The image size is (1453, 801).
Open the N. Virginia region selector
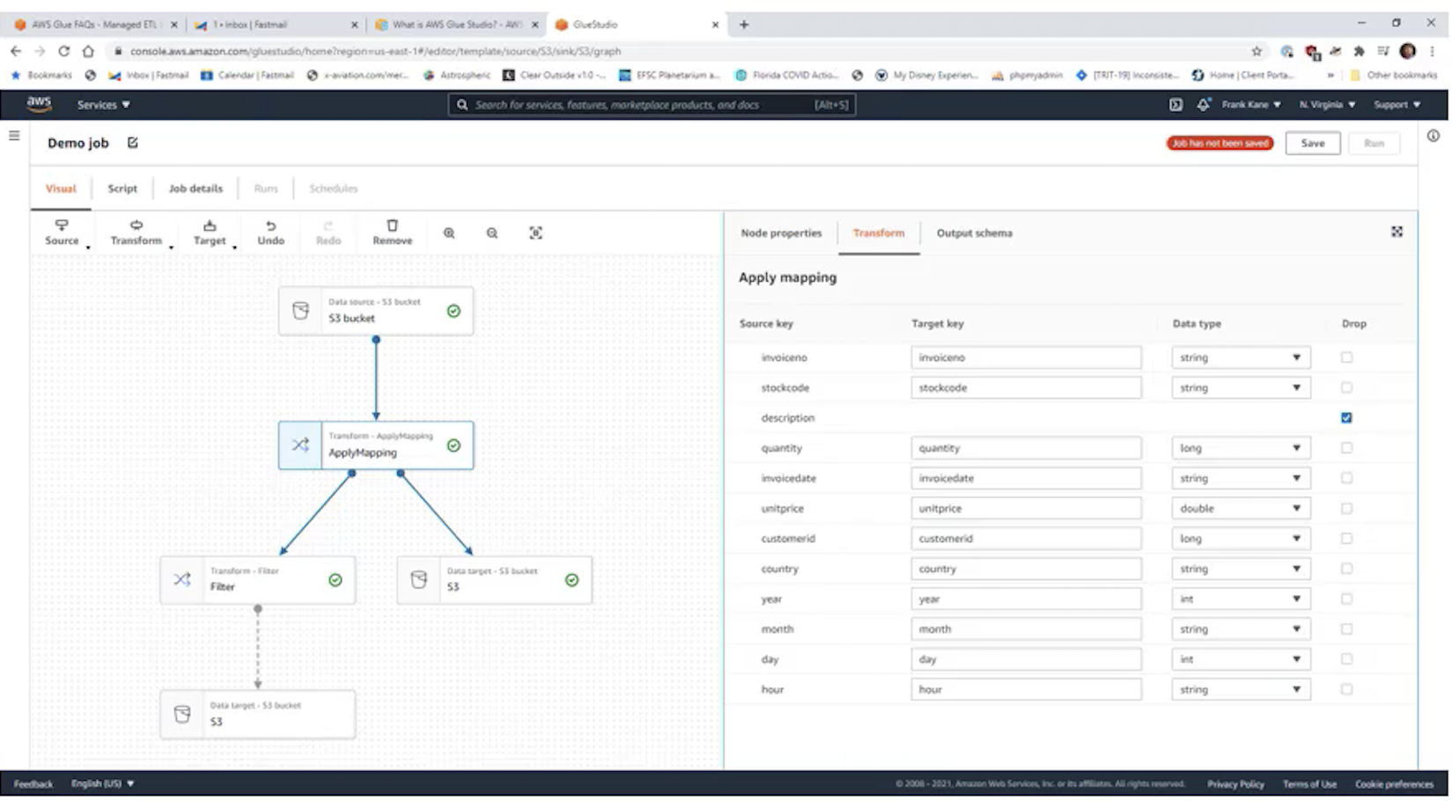pyautogui.click(x=1327, y=105)
